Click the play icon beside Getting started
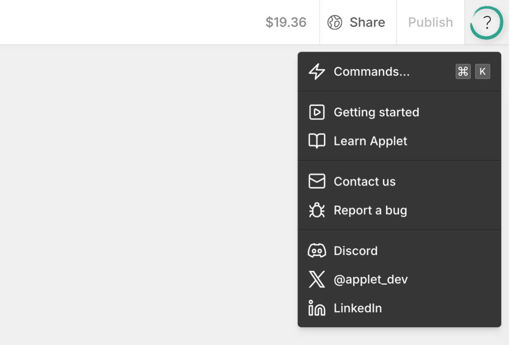 click(317, 112)
